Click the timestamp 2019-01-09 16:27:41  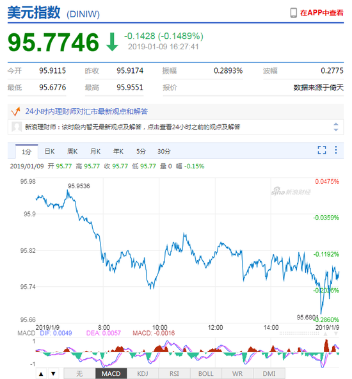pos(163,47)
